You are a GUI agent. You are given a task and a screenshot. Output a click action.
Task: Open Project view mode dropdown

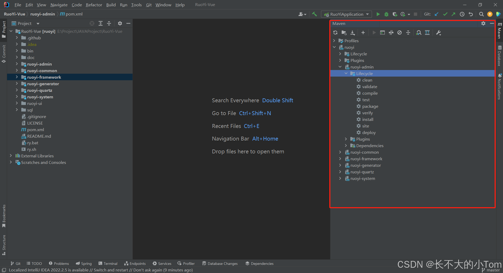pos(26,23)
